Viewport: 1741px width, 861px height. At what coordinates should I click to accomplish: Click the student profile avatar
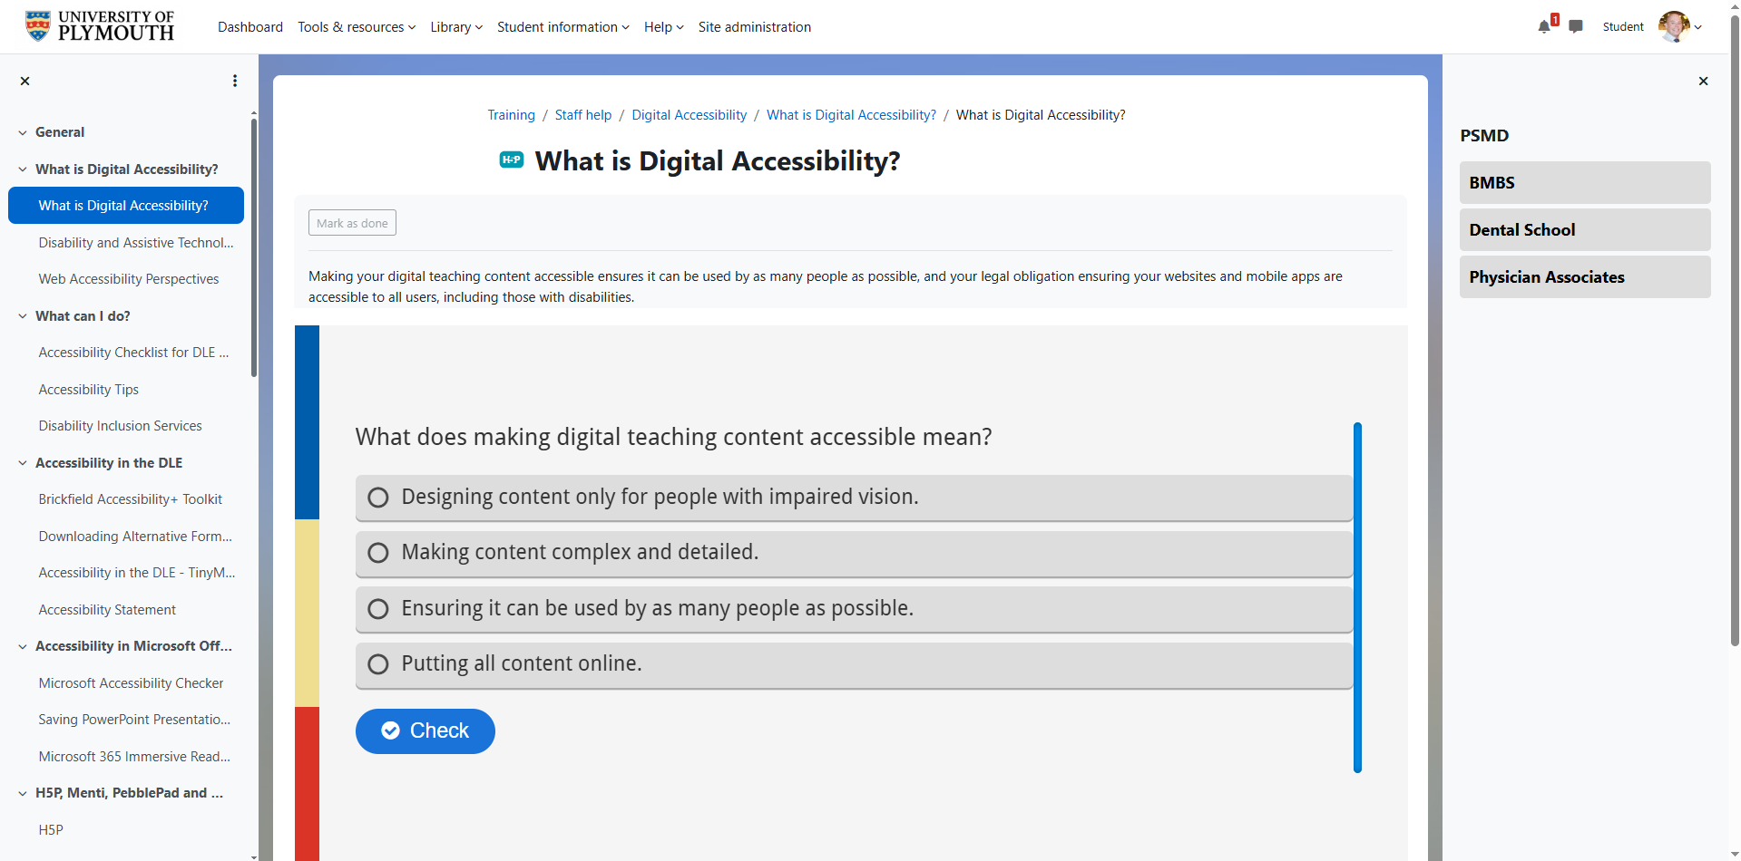tap(1674, 26)
